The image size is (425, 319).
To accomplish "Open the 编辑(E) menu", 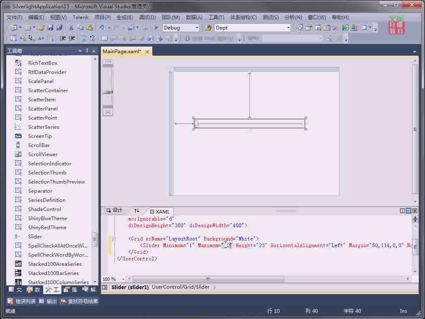I will (36, 17).
